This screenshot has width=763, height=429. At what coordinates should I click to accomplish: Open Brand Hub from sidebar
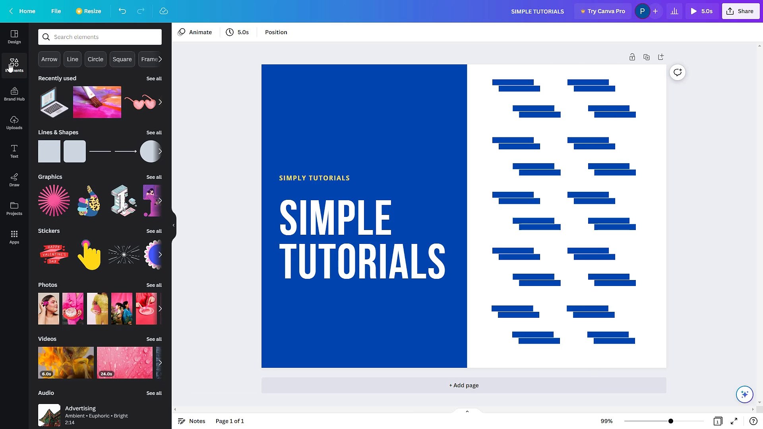pos(14,94)
